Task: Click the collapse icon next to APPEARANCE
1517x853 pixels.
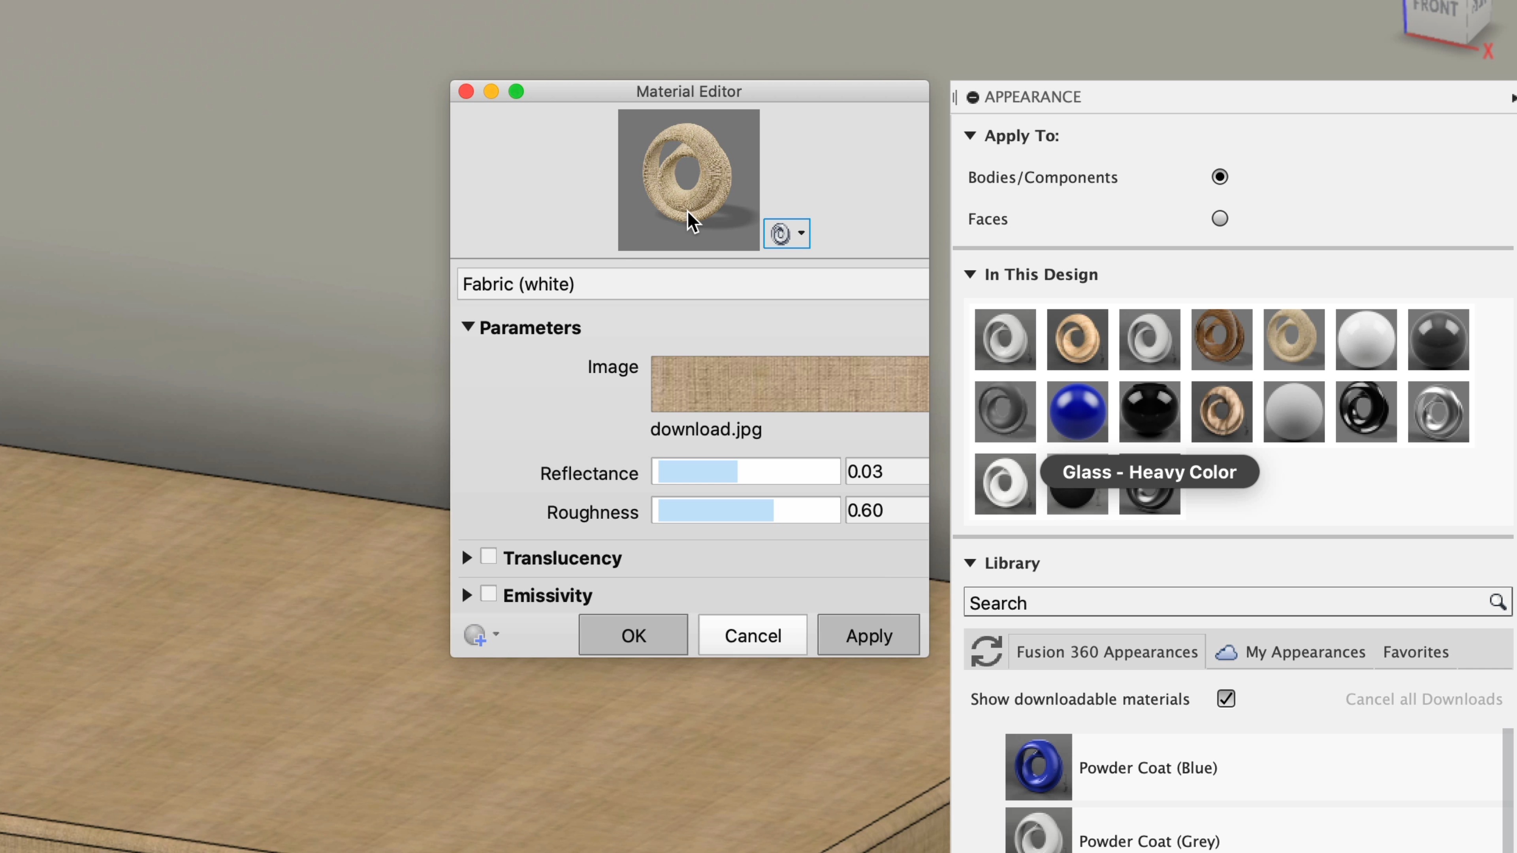Action: (x=972, y=97)
